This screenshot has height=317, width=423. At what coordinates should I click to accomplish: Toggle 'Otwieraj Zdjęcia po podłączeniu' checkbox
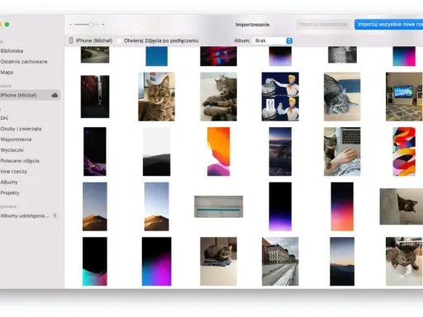coord(119,40)
